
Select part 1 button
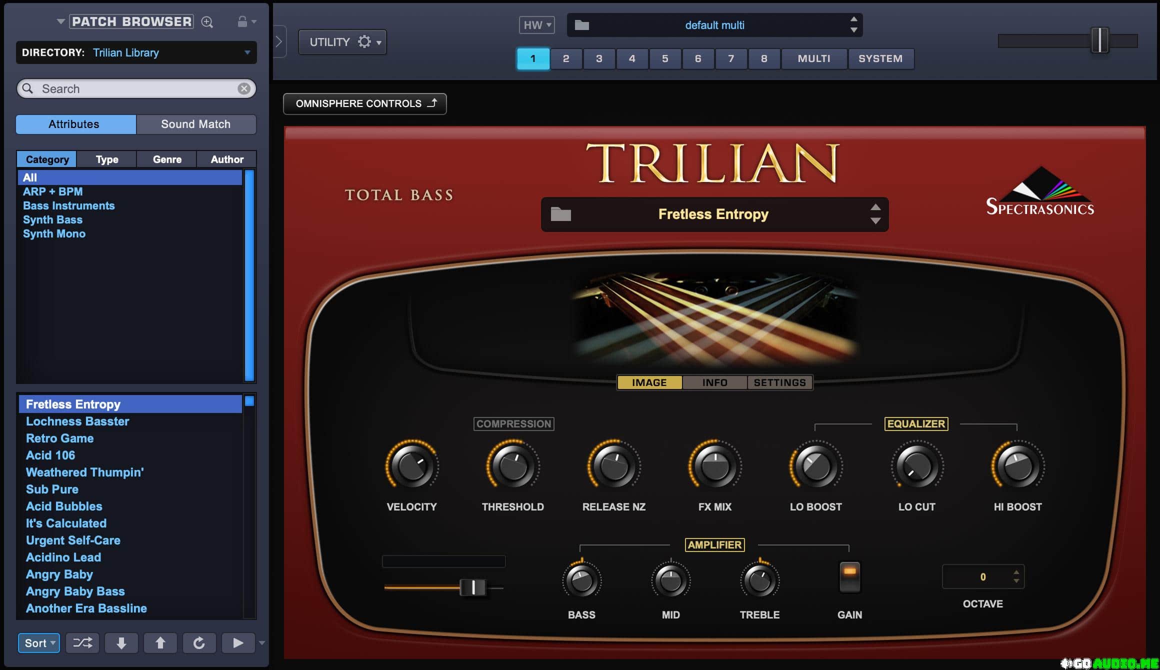point(533,58)
